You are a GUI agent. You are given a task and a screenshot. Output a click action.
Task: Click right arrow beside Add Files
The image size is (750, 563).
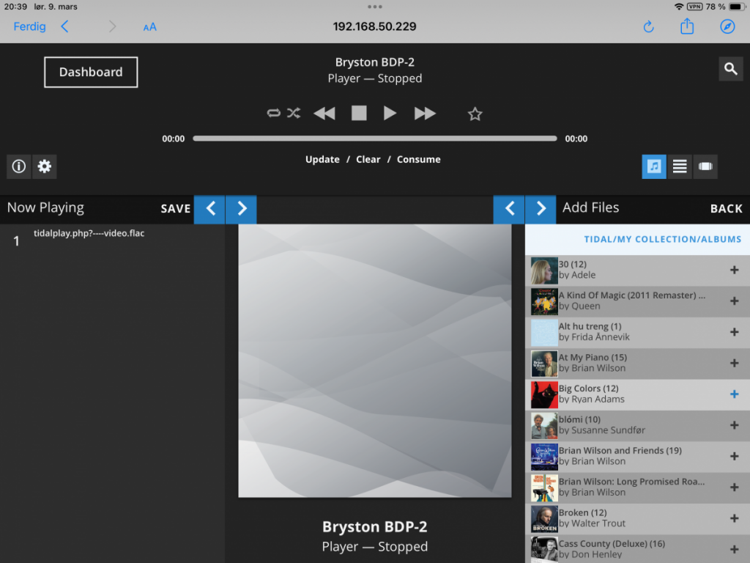541,209
